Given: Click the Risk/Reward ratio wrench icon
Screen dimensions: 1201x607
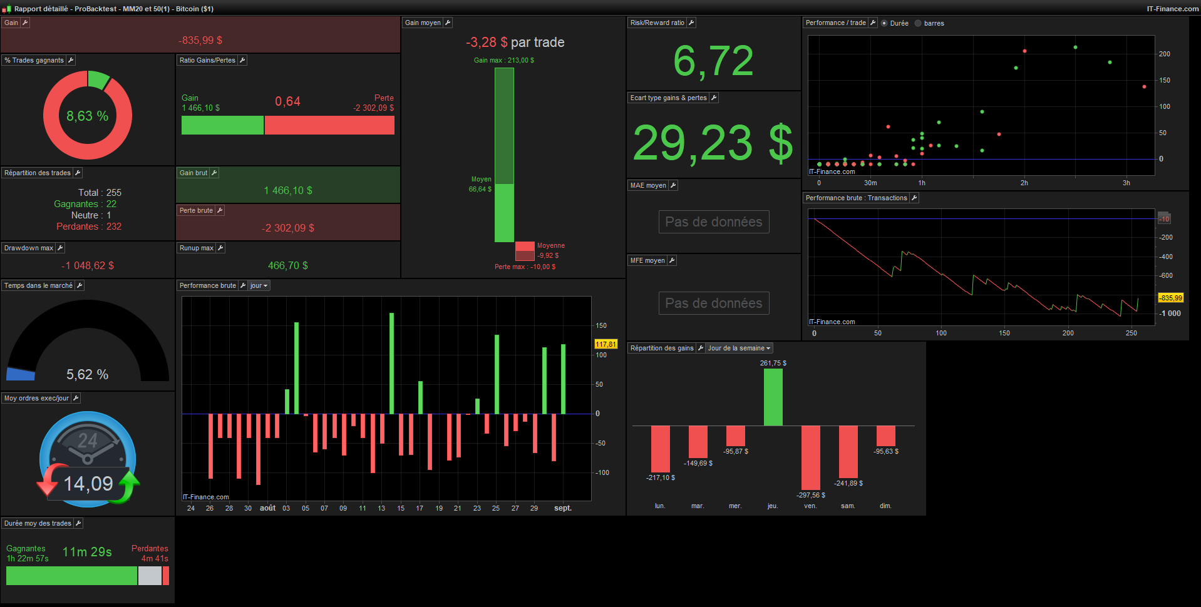Looking at the screenshot, I should click(x=691, y=23).
